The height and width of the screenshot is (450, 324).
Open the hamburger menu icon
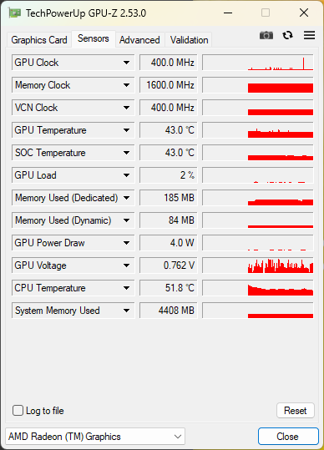[309, 35]
